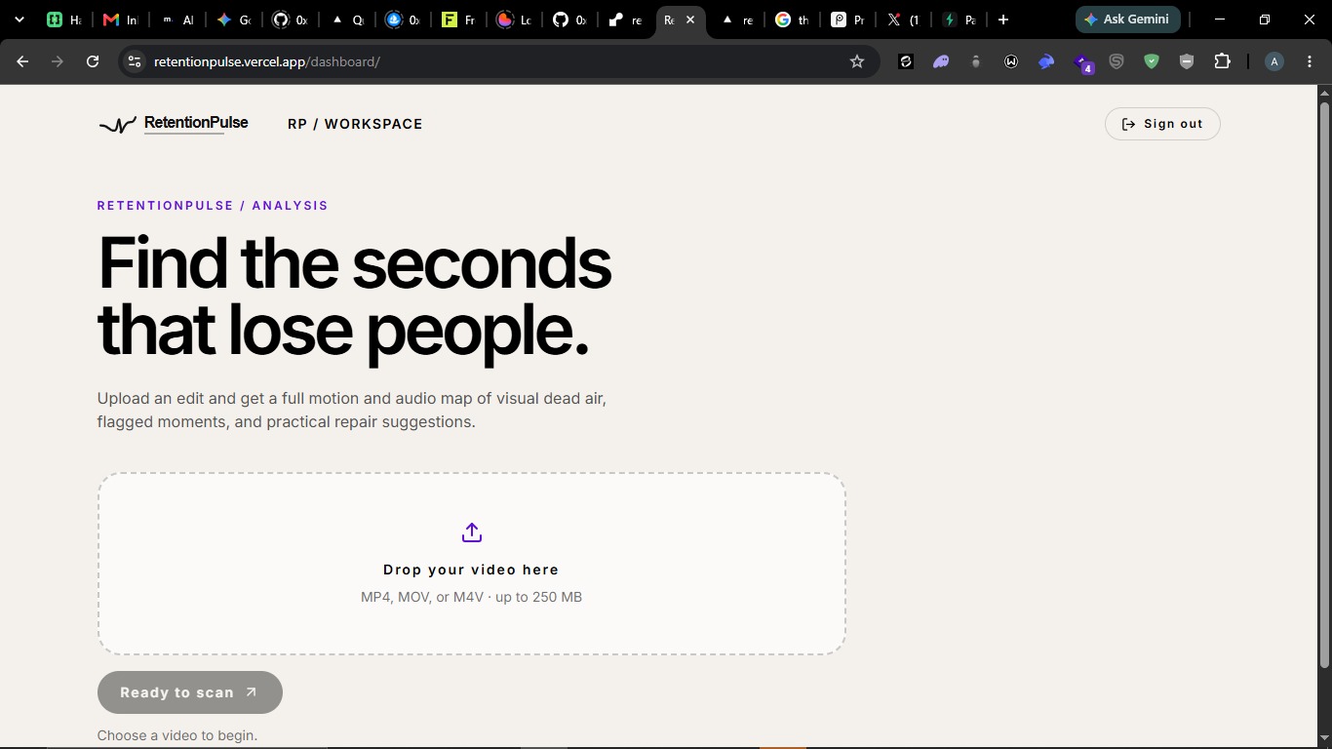Click the green shield extension icon
1332x749 pixels.
coord(1152,61)
